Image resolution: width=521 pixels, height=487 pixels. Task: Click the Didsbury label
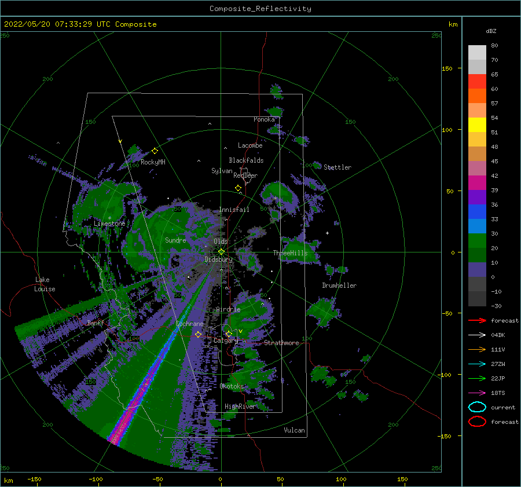[218, 259]
